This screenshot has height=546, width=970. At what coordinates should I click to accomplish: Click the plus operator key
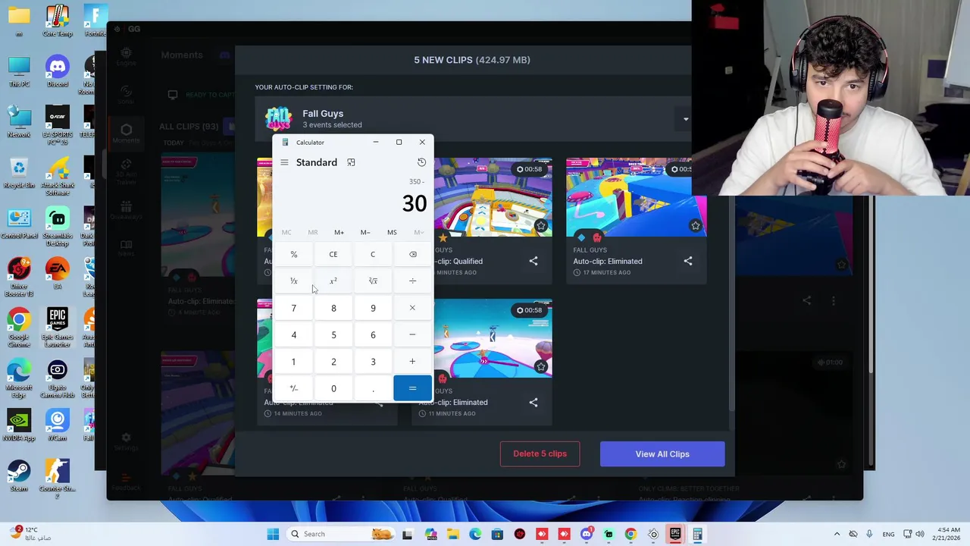pos(412,362)
